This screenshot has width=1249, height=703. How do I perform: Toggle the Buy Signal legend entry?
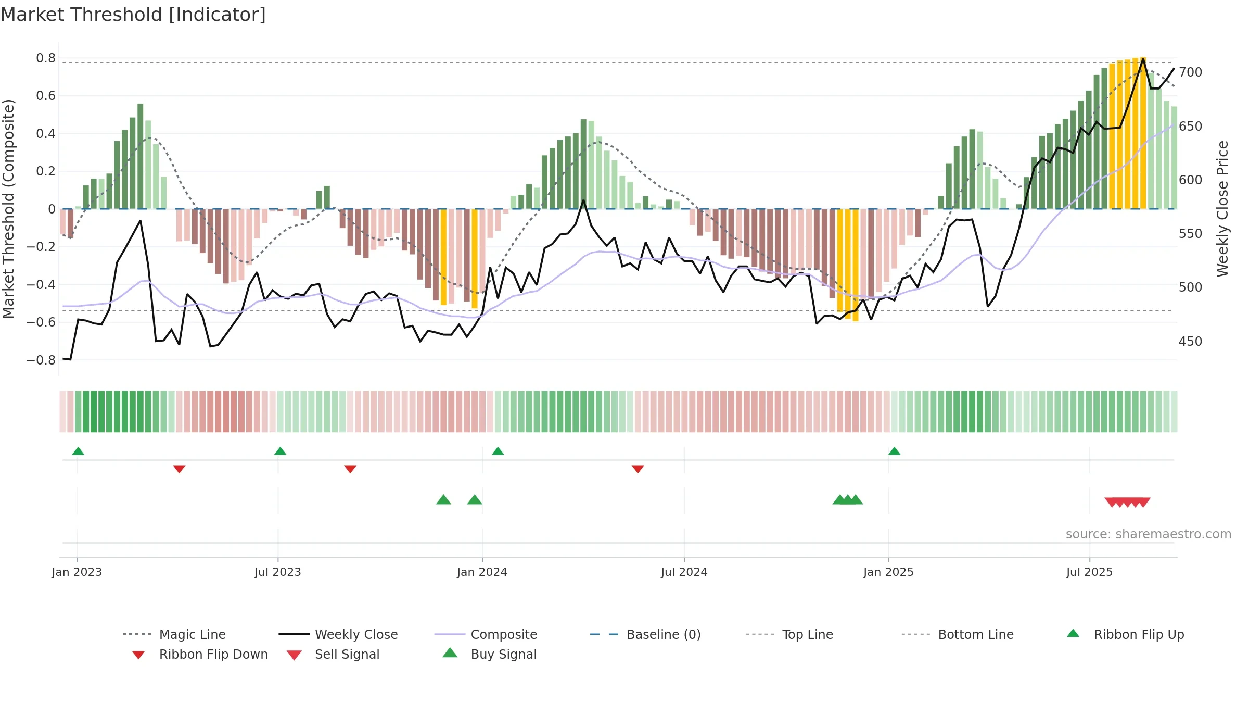pyautogui.click(x=489, y=655)
